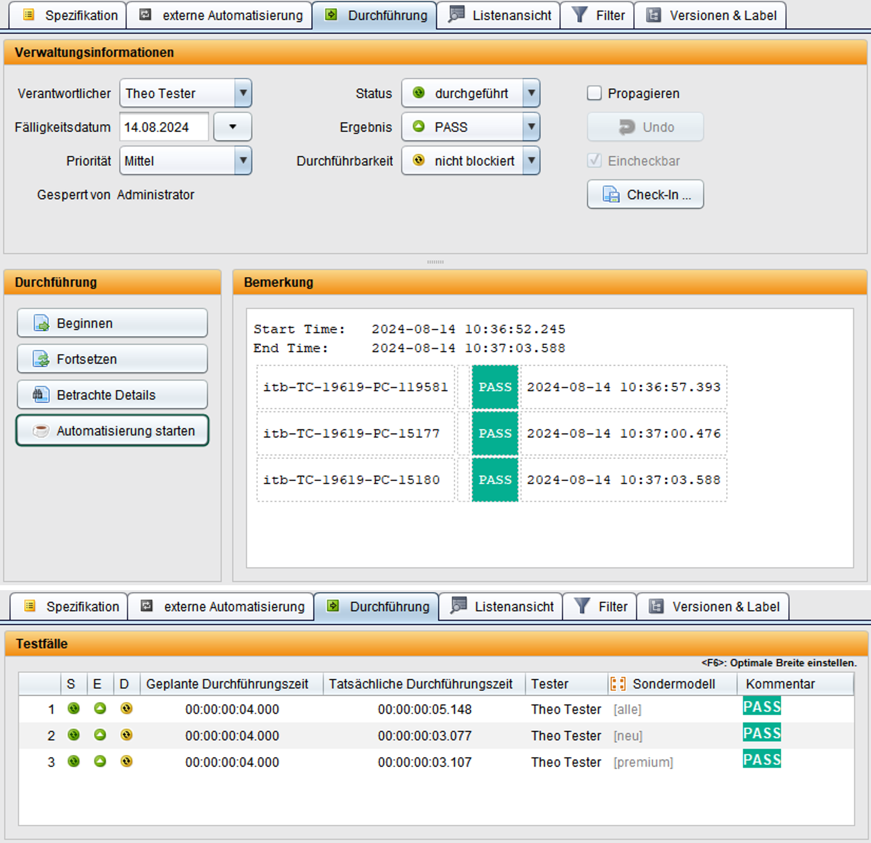Enable the Propagieren checkbox
871x843 pixels.
594,93
